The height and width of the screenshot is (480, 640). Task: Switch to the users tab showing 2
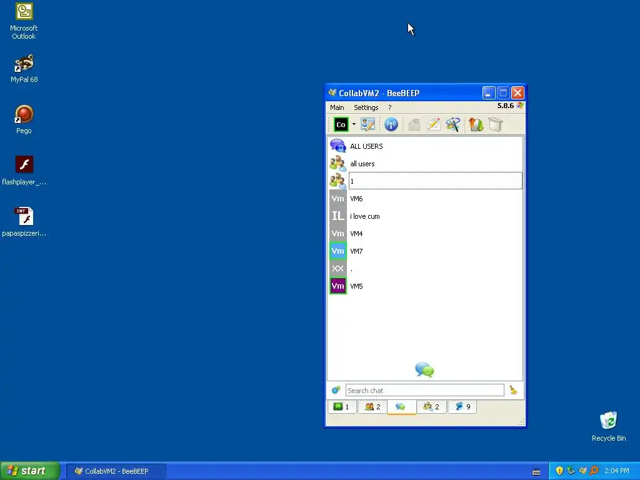(x=372, y=406)
